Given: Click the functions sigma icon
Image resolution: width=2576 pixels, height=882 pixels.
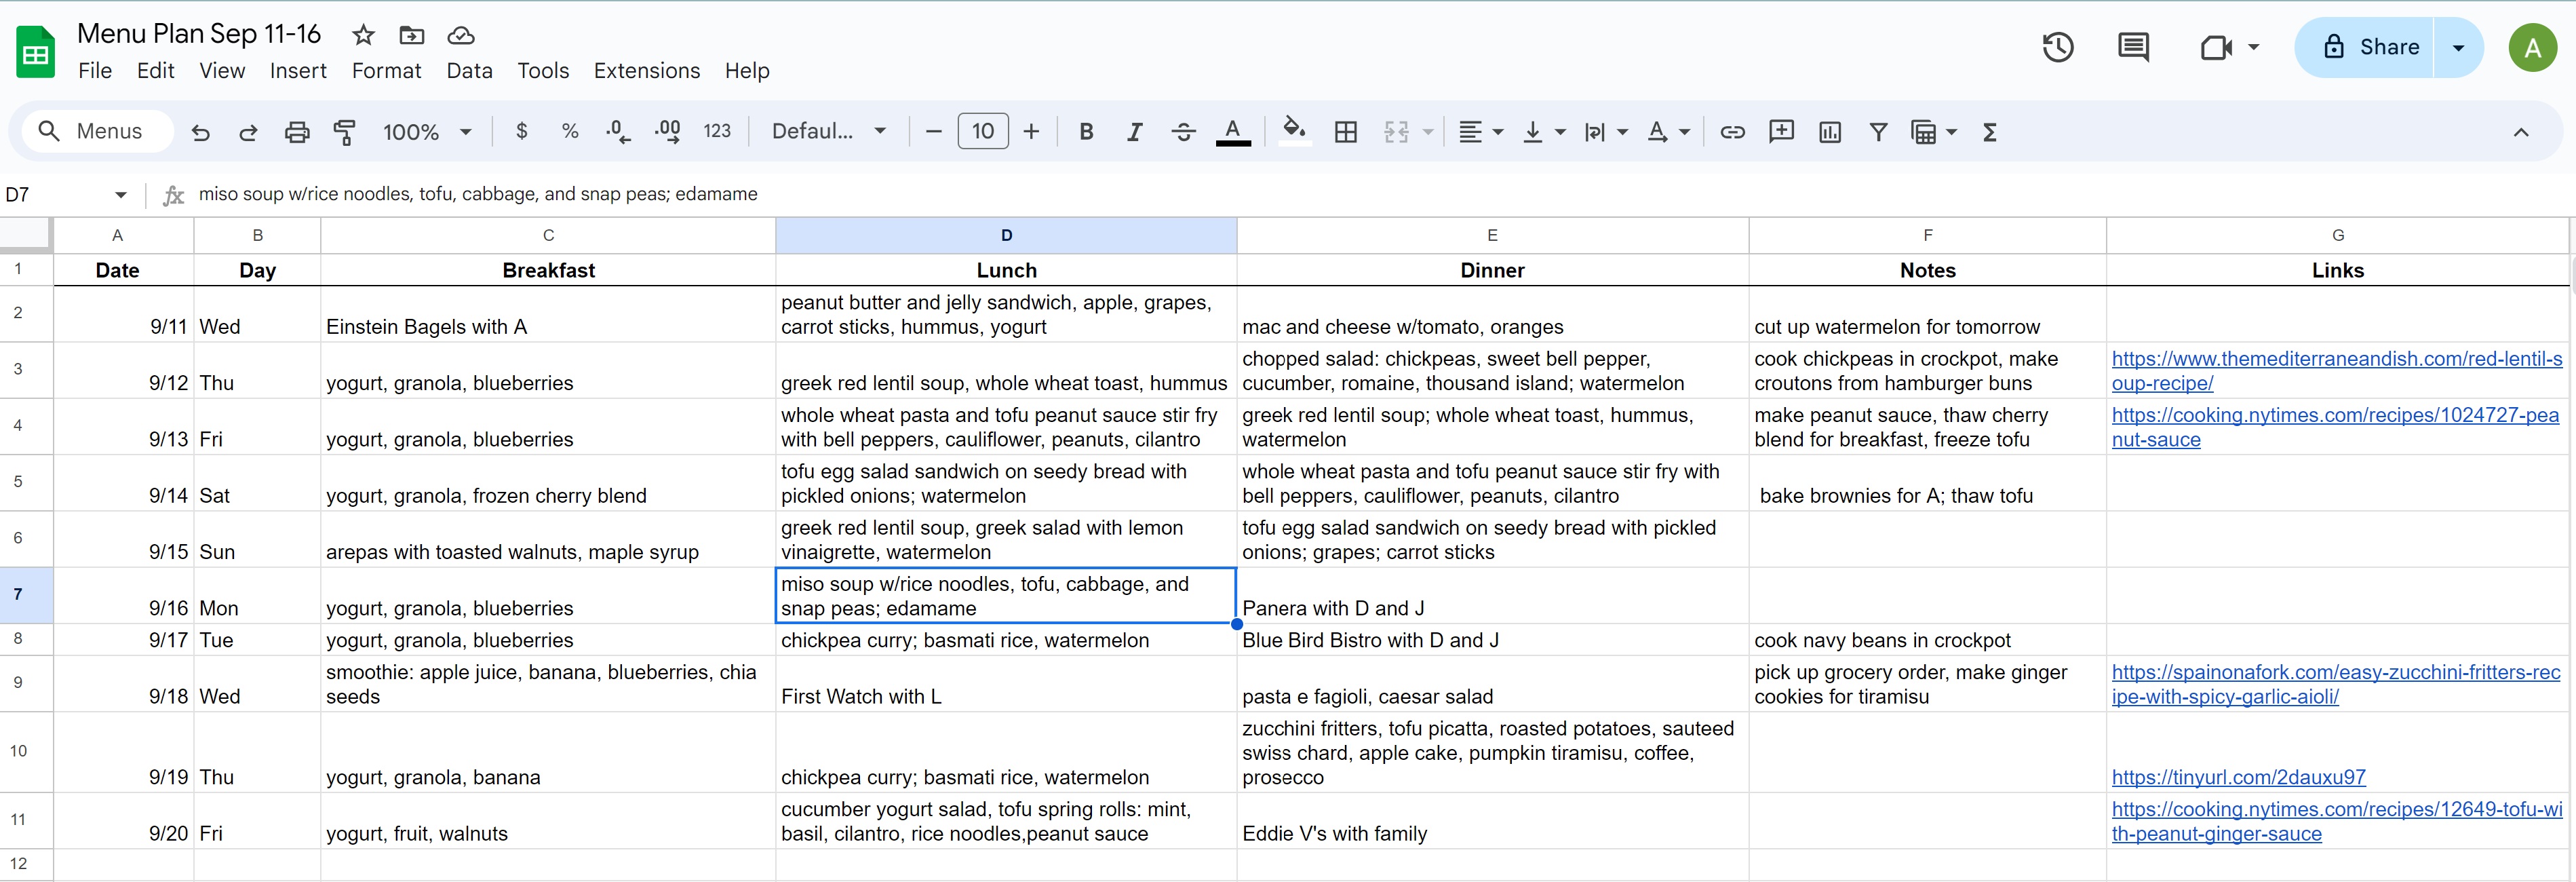Looking at the screenshot, I should click(x=1989, y=132).
